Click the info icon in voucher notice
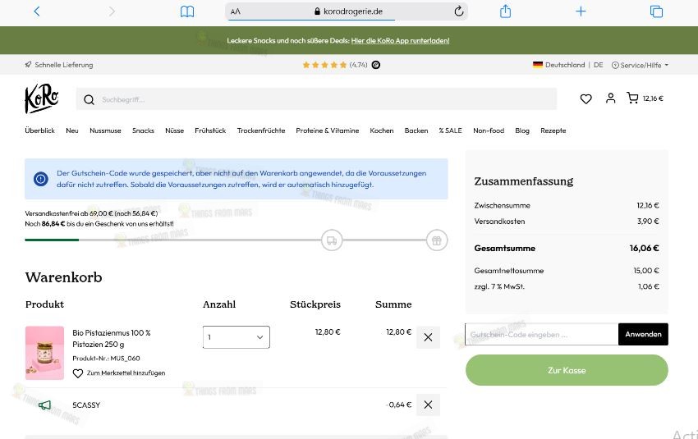698x439 pixels. pos(41,179)
